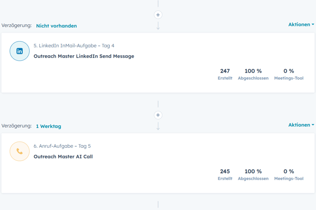Click 100 % Abgeschlossen in call step
Image resolution: width=316 pixels, height=210 pixels.
[x=253, y=175]
